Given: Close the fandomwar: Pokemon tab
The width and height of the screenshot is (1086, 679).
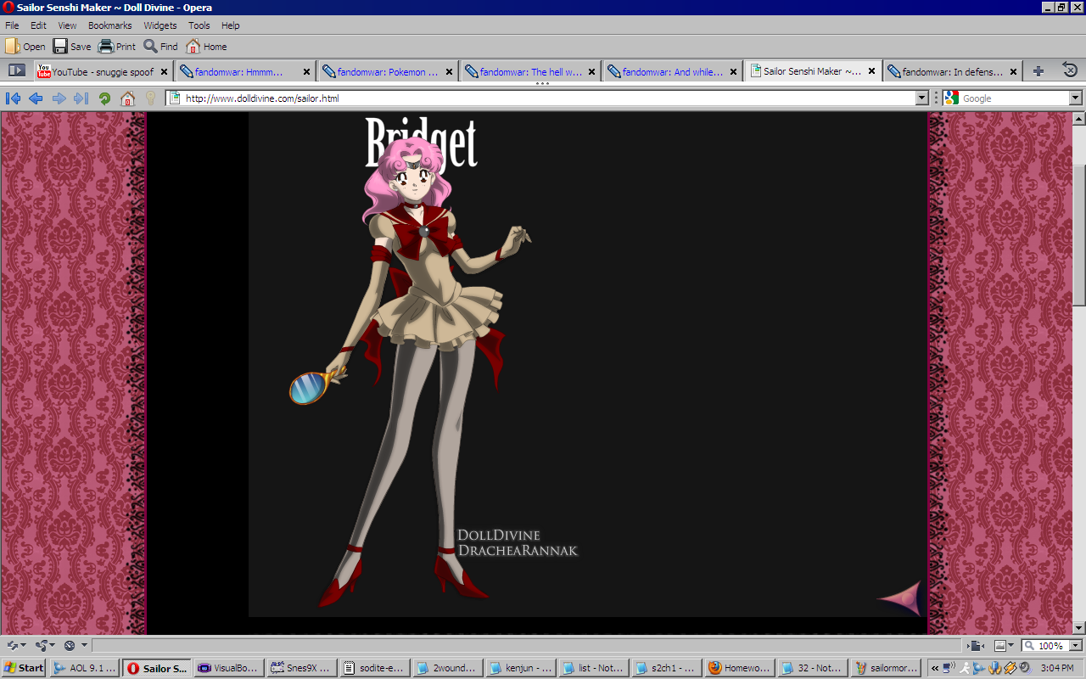Looking at the screenshot, I should coord(449,72).
